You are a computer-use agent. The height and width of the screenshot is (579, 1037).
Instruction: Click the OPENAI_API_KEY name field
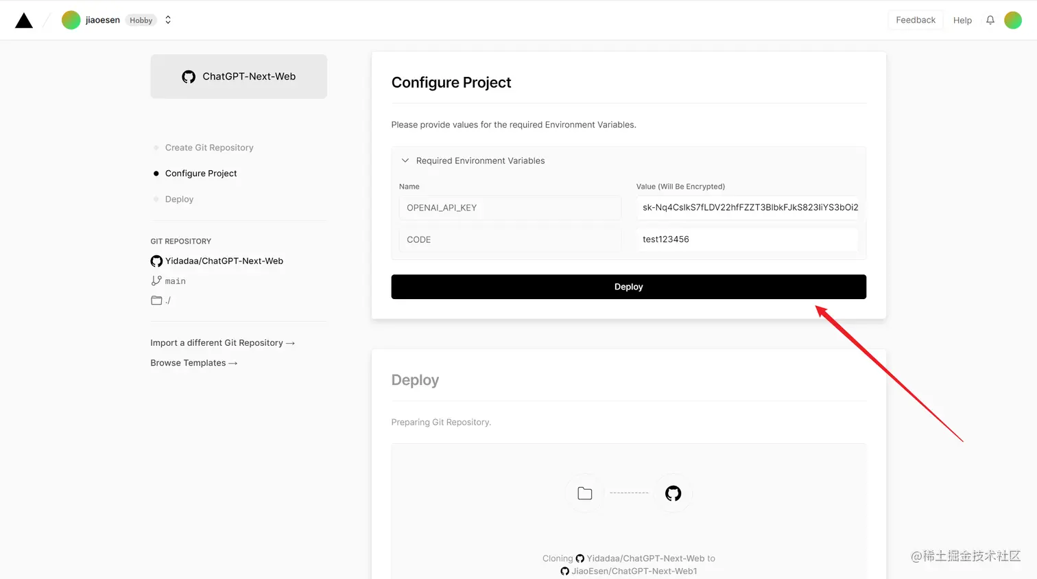click(510, 208)
